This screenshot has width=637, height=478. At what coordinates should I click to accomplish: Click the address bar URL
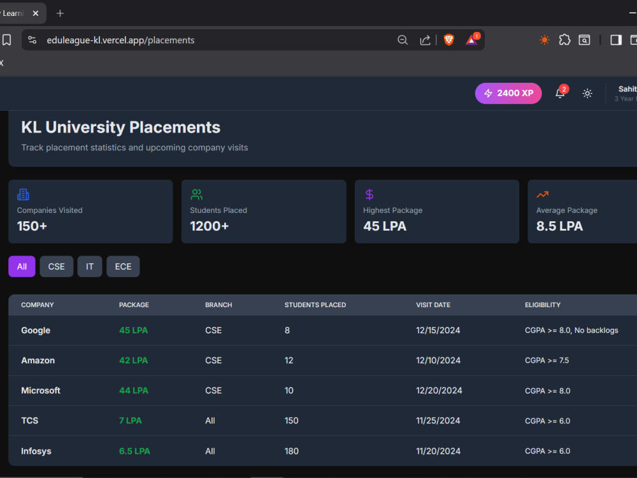click(120, 40)
